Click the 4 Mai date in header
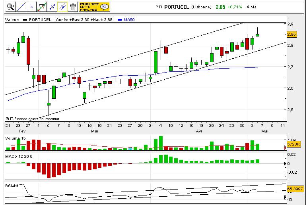Viewport: 307px width, 205px height. 252,7
